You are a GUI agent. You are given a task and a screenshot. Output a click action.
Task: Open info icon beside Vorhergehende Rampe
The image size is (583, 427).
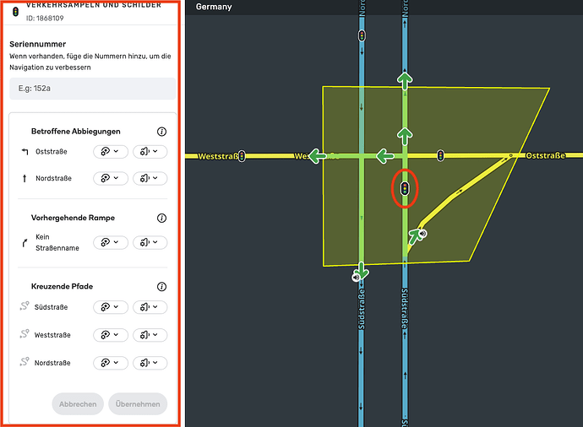pyautogui.click(x=161, y=218)
